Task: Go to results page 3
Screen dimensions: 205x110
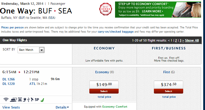Action: point(180,40)
